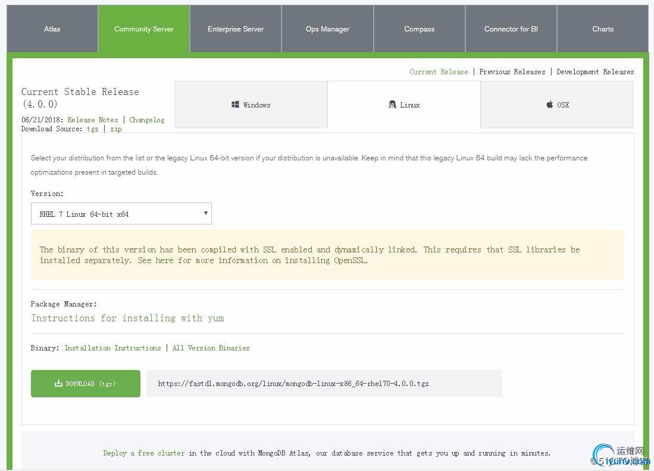
Task: Download source as zip
Action: [116, 129]
